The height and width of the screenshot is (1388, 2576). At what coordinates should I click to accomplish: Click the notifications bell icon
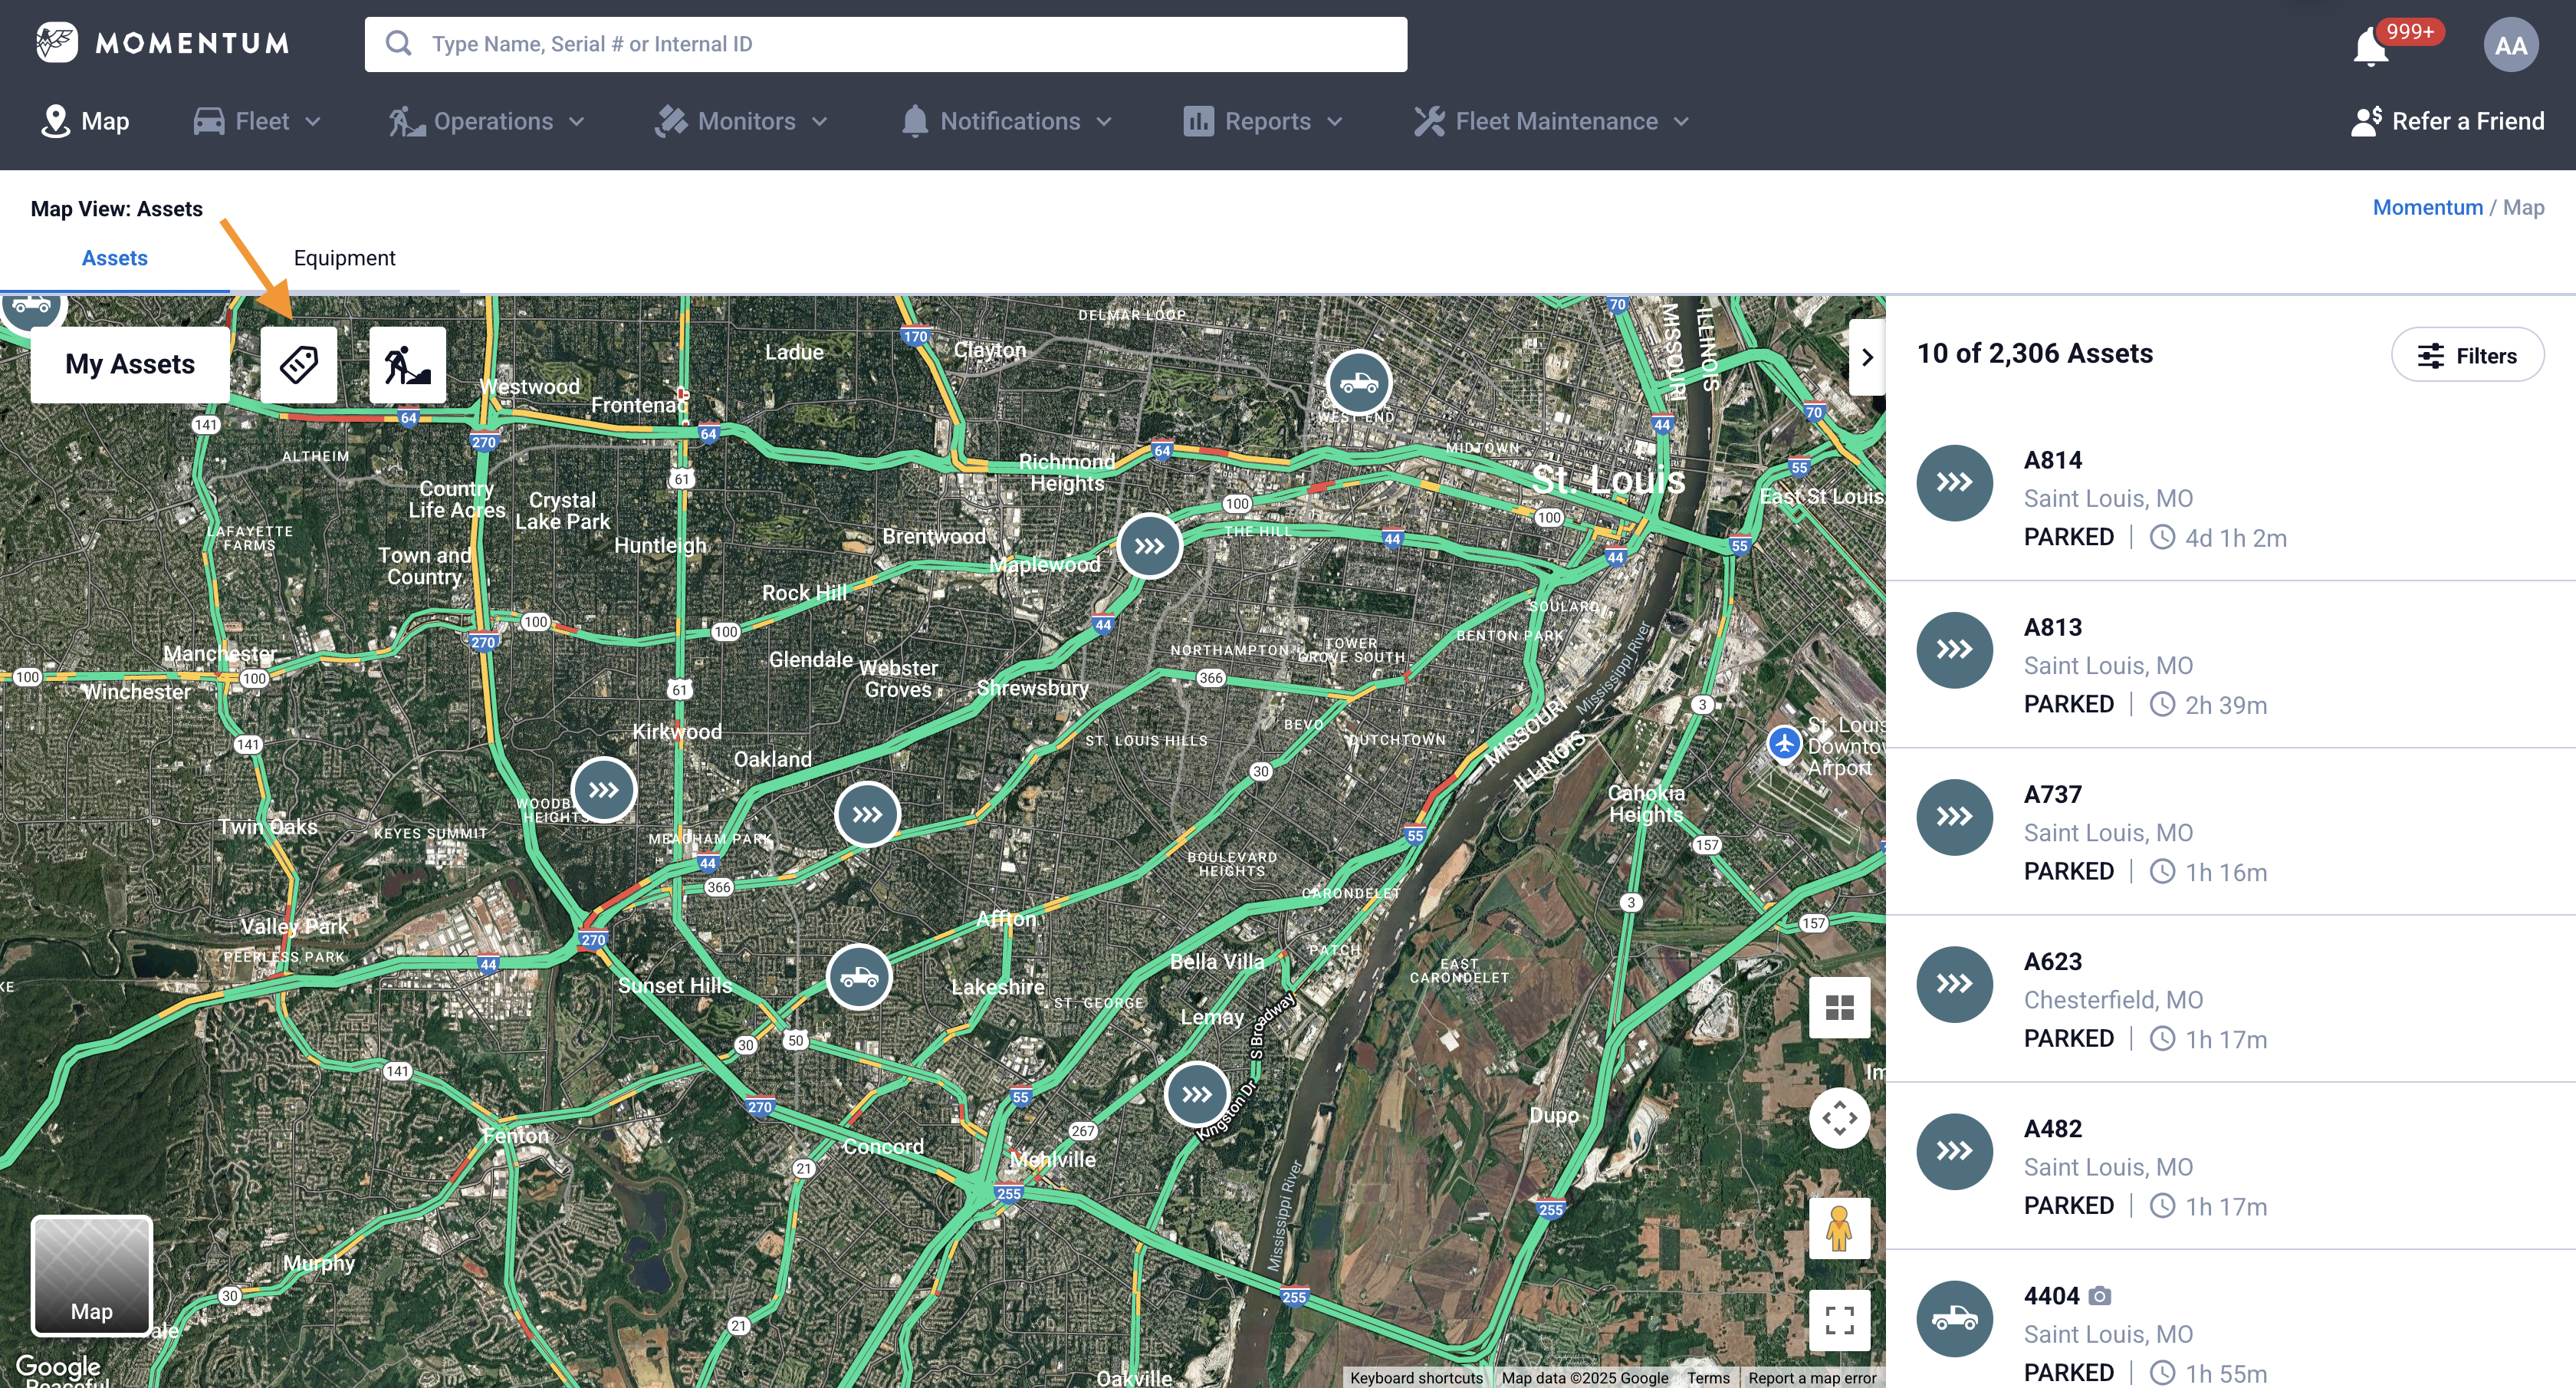2370,47
